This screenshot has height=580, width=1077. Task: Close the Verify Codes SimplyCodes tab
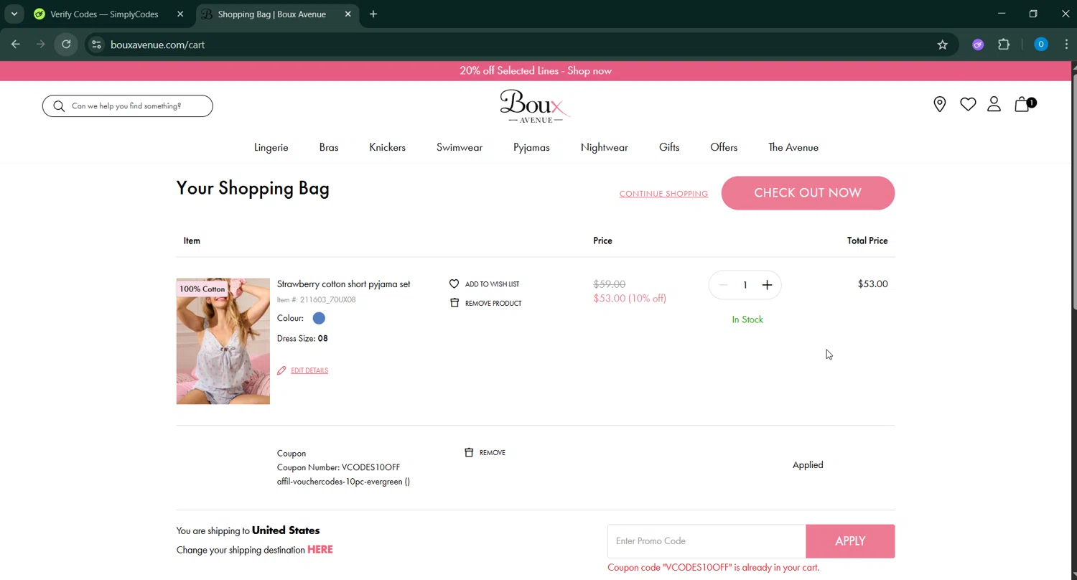point(180,14)
